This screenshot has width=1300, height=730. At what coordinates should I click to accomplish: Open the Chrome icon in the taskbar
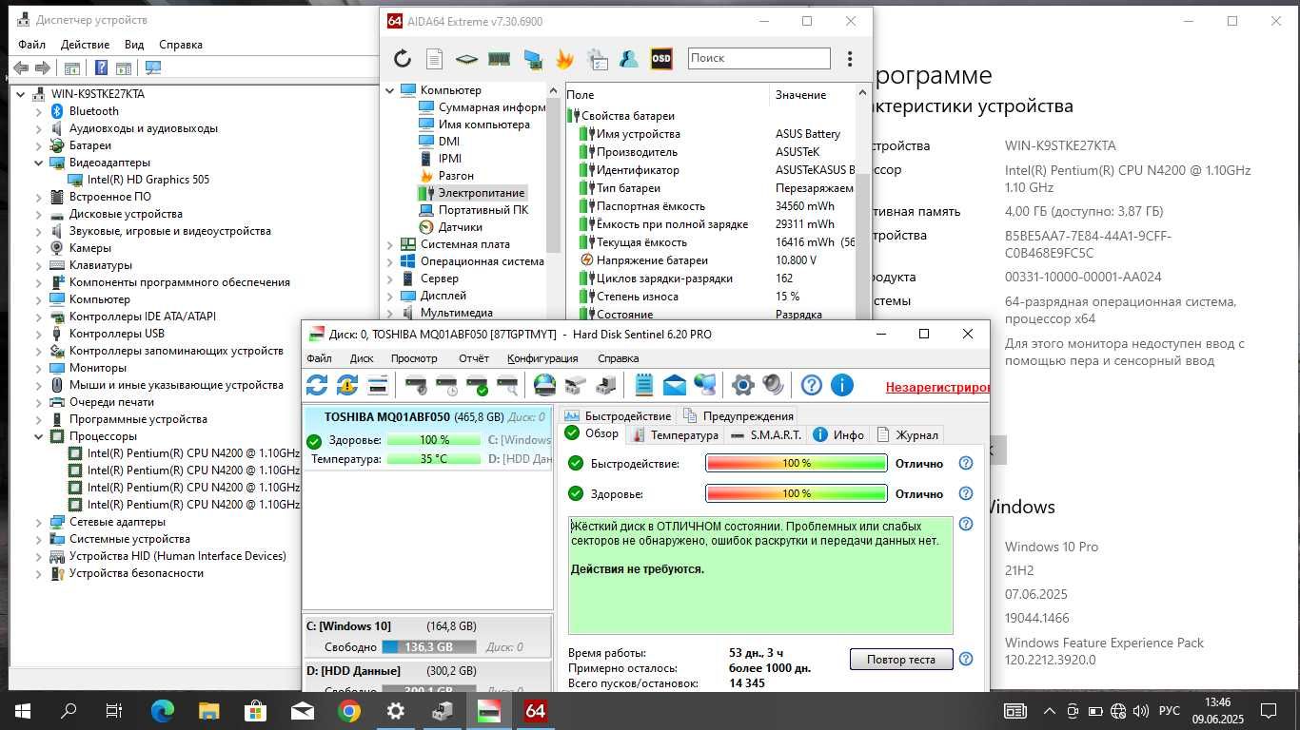349,710
